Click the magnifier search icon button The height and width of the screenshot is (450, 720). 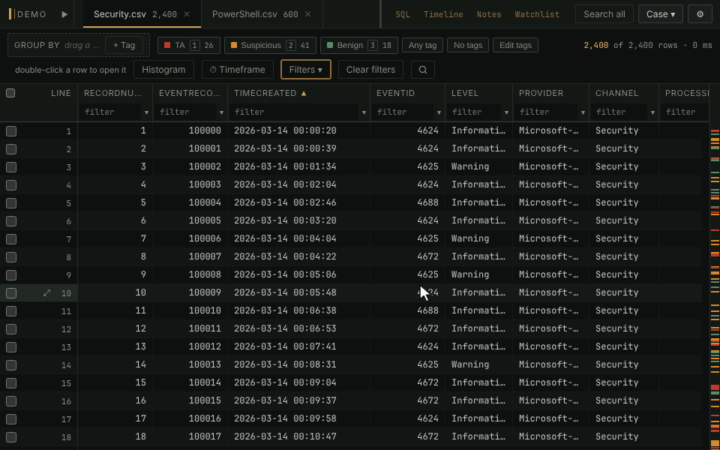423,70
